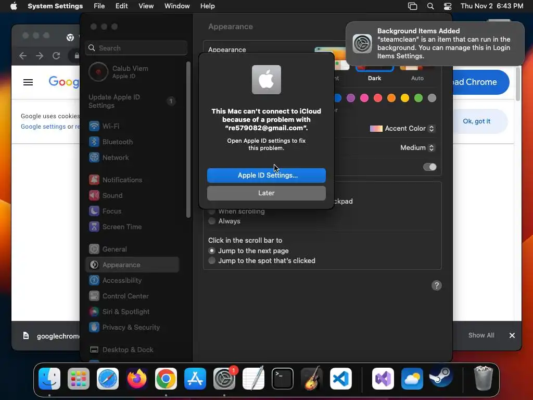Open the Edit menu

(121, 6)
